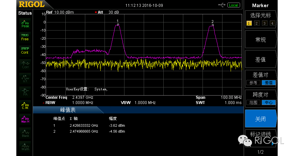The image size is (294, 156).
Task: Click the Marker menu title
Action: point(260,6)
